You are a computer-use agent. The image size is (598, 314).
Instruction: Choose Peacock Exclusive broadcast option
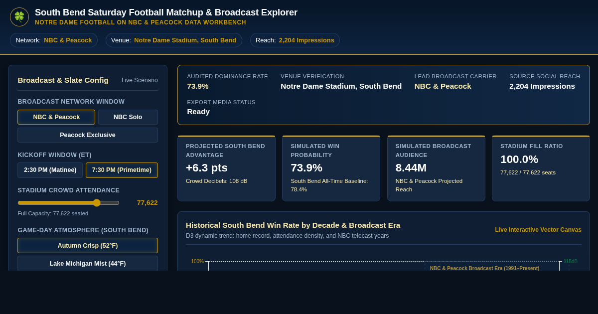[x=88, y=135]
